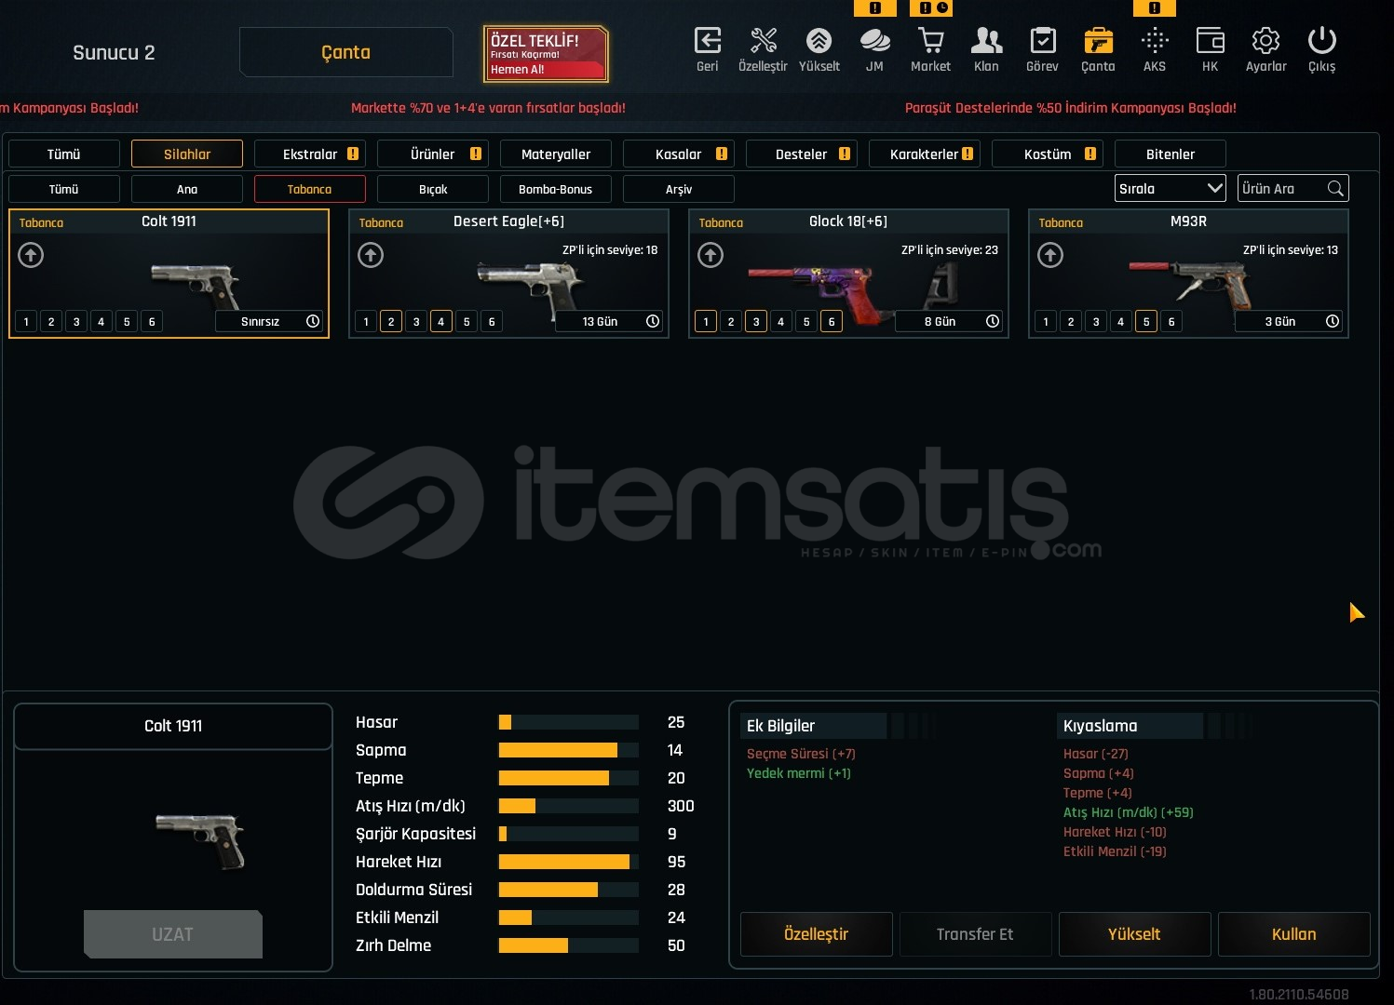Expand the Sırala sort dropdown
This screenshot has height=1005, width=1394.
click(1170, 189)
